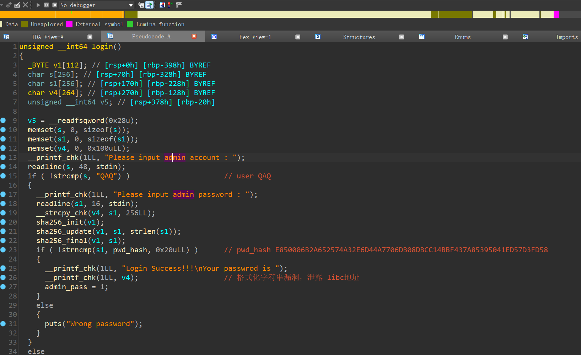The width and height of the screenshot is (581, 355).
Task: Click the admin_pass variable on line 27
Action: (66, 287)
